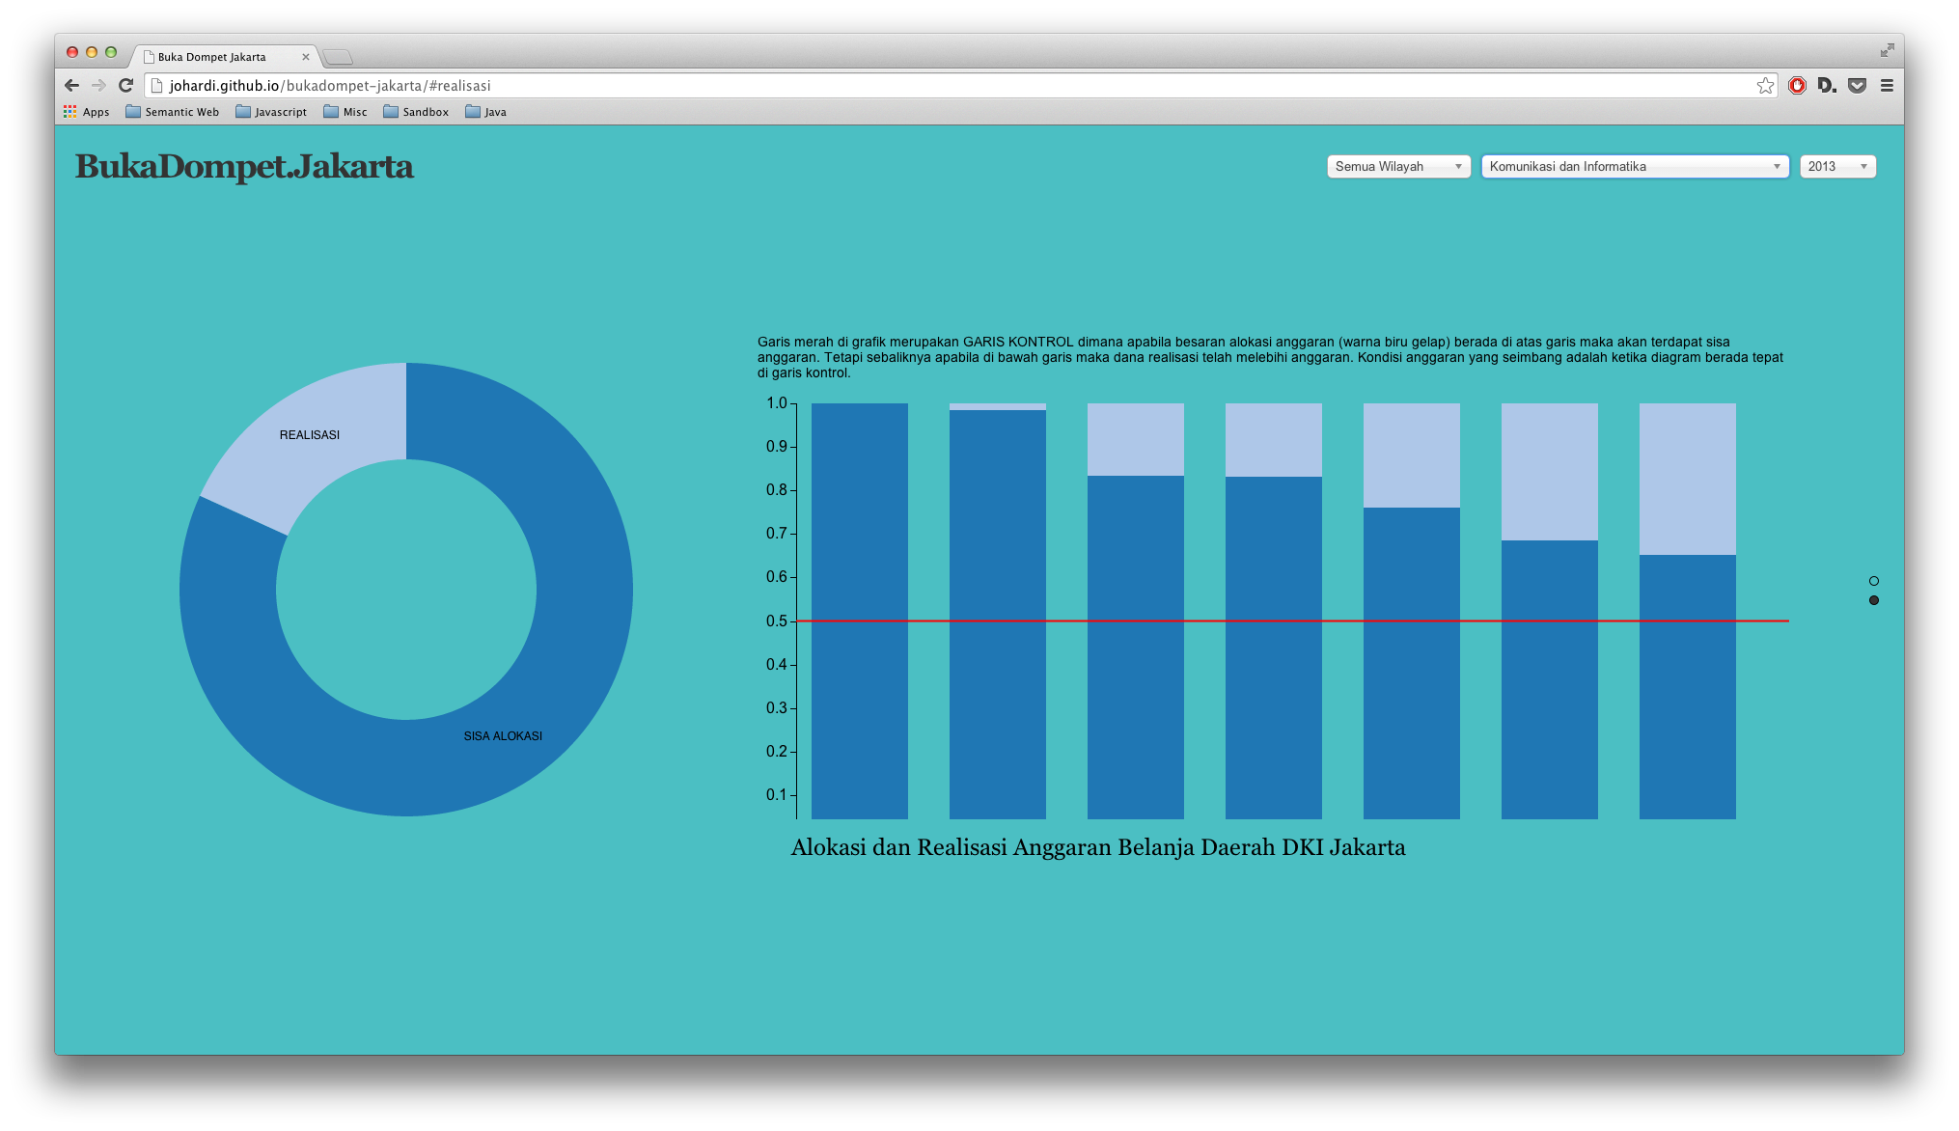The height and width of the screenshot is (1131, 1959).
Task: Open the Chrome hamburger menu
Action: [1887, 85]
